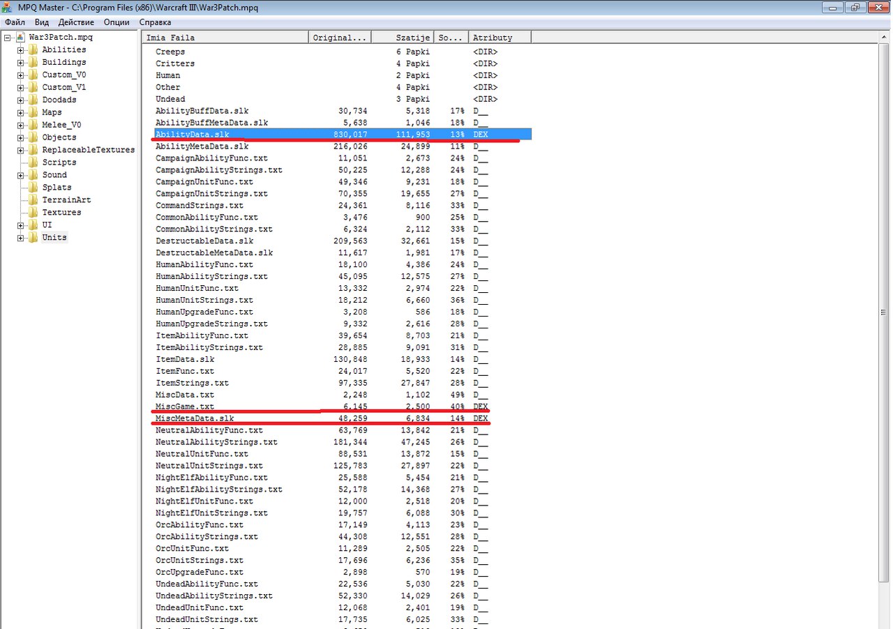
Task: Click the Abilities folder icon
Action: [33, 50]
